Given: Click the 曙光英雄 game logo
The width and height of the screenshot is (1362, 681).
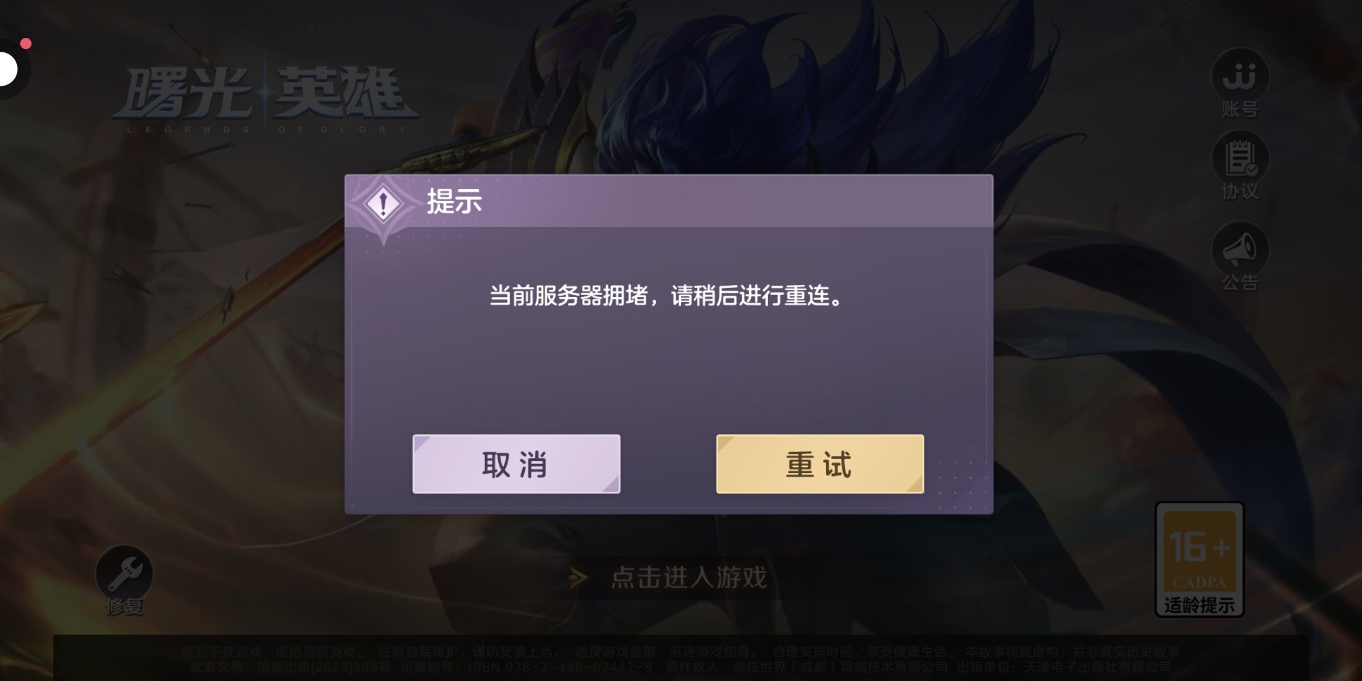Looking at the screenshot, I should pos(265,98).
